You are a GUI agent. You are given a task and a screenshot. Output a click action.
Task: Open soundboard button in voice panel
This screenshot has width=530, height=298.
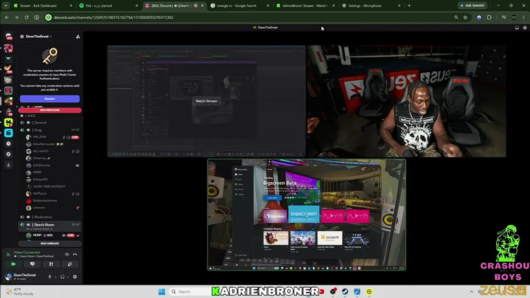[70, 264]
